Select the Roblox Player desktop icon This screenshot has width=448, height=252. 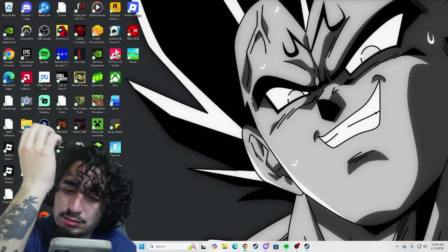click(133, 9)
